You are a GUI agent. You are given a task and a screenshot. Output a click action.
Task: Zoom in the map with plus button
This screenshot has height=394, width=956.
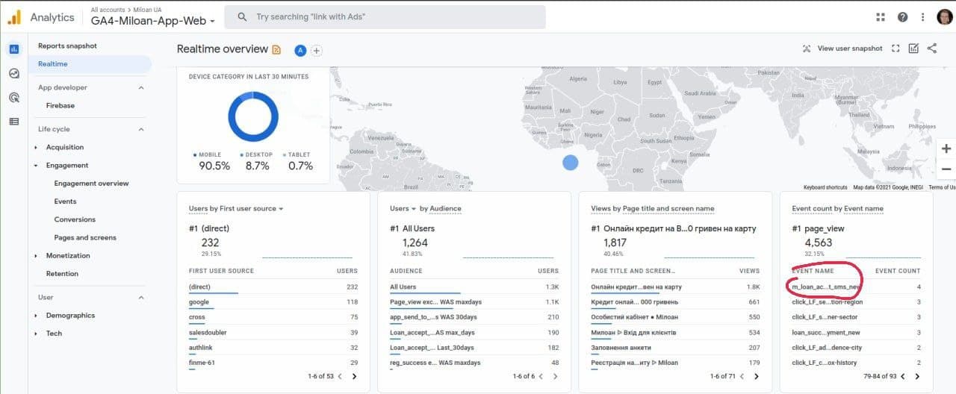946,148
